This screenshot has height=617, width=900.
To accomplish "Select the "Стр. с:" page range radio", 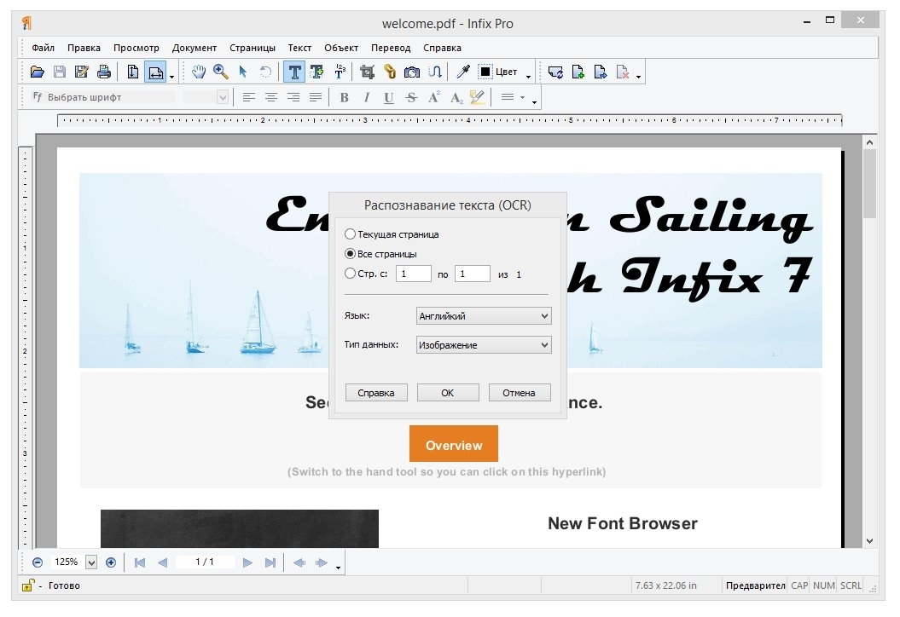I will (x=350, y=274).
